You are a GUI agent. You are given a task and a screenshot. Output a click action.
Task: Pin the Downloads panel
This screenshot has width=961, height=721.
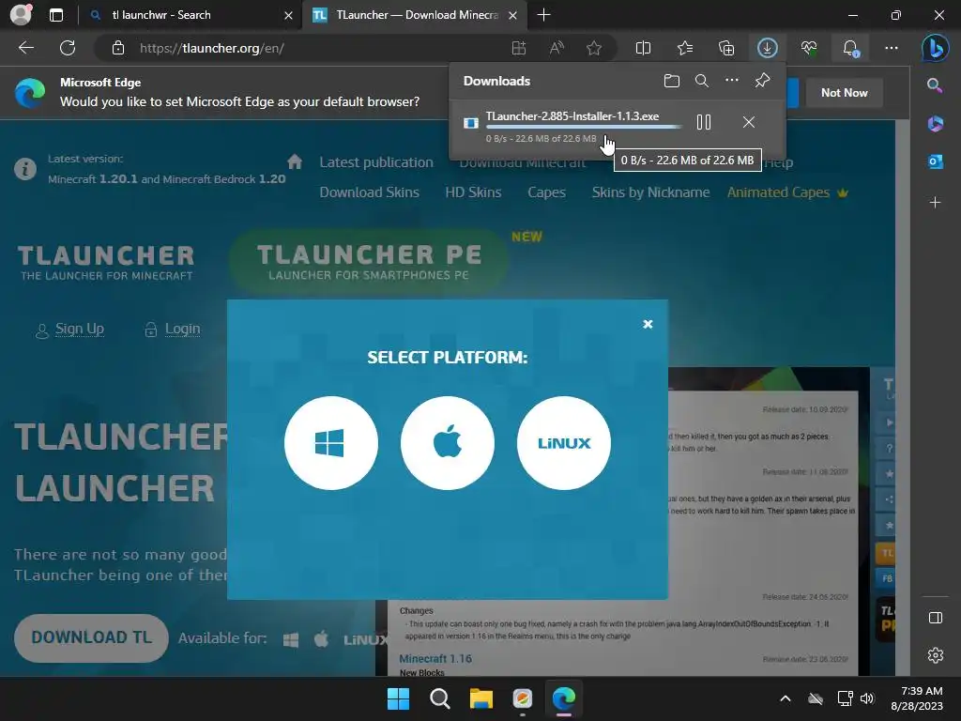tap(762, 81)
